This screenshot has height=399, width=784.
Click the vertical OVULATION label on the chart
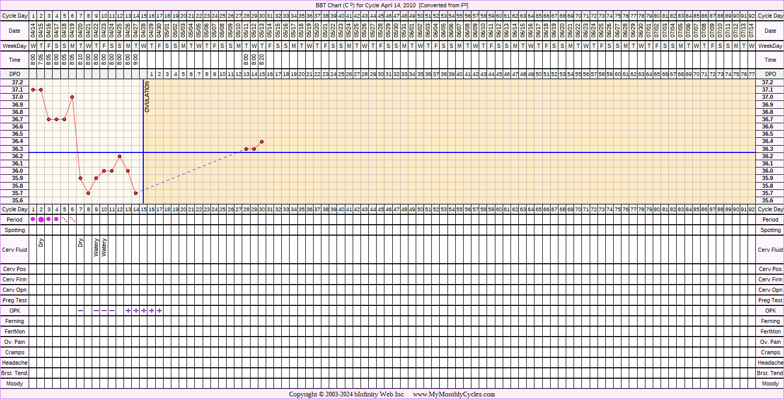click(x=147, y=97)
